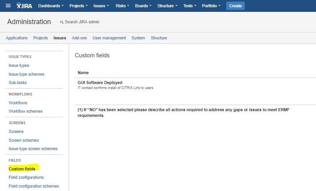Viewport: 316px width, 191px height.
Task: Open the Portfolio dropdown menu
Action: 211,6
